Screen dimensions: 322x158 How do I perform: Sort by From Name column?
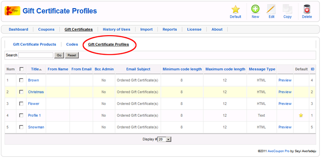(58, 69)
